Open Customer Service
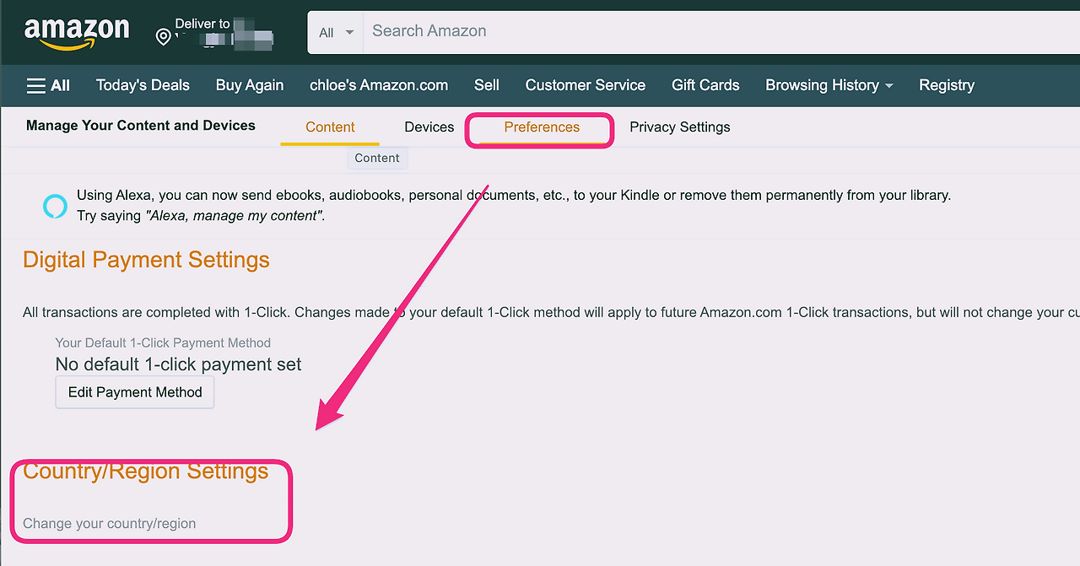1080x566 pixels. point(586,85)
